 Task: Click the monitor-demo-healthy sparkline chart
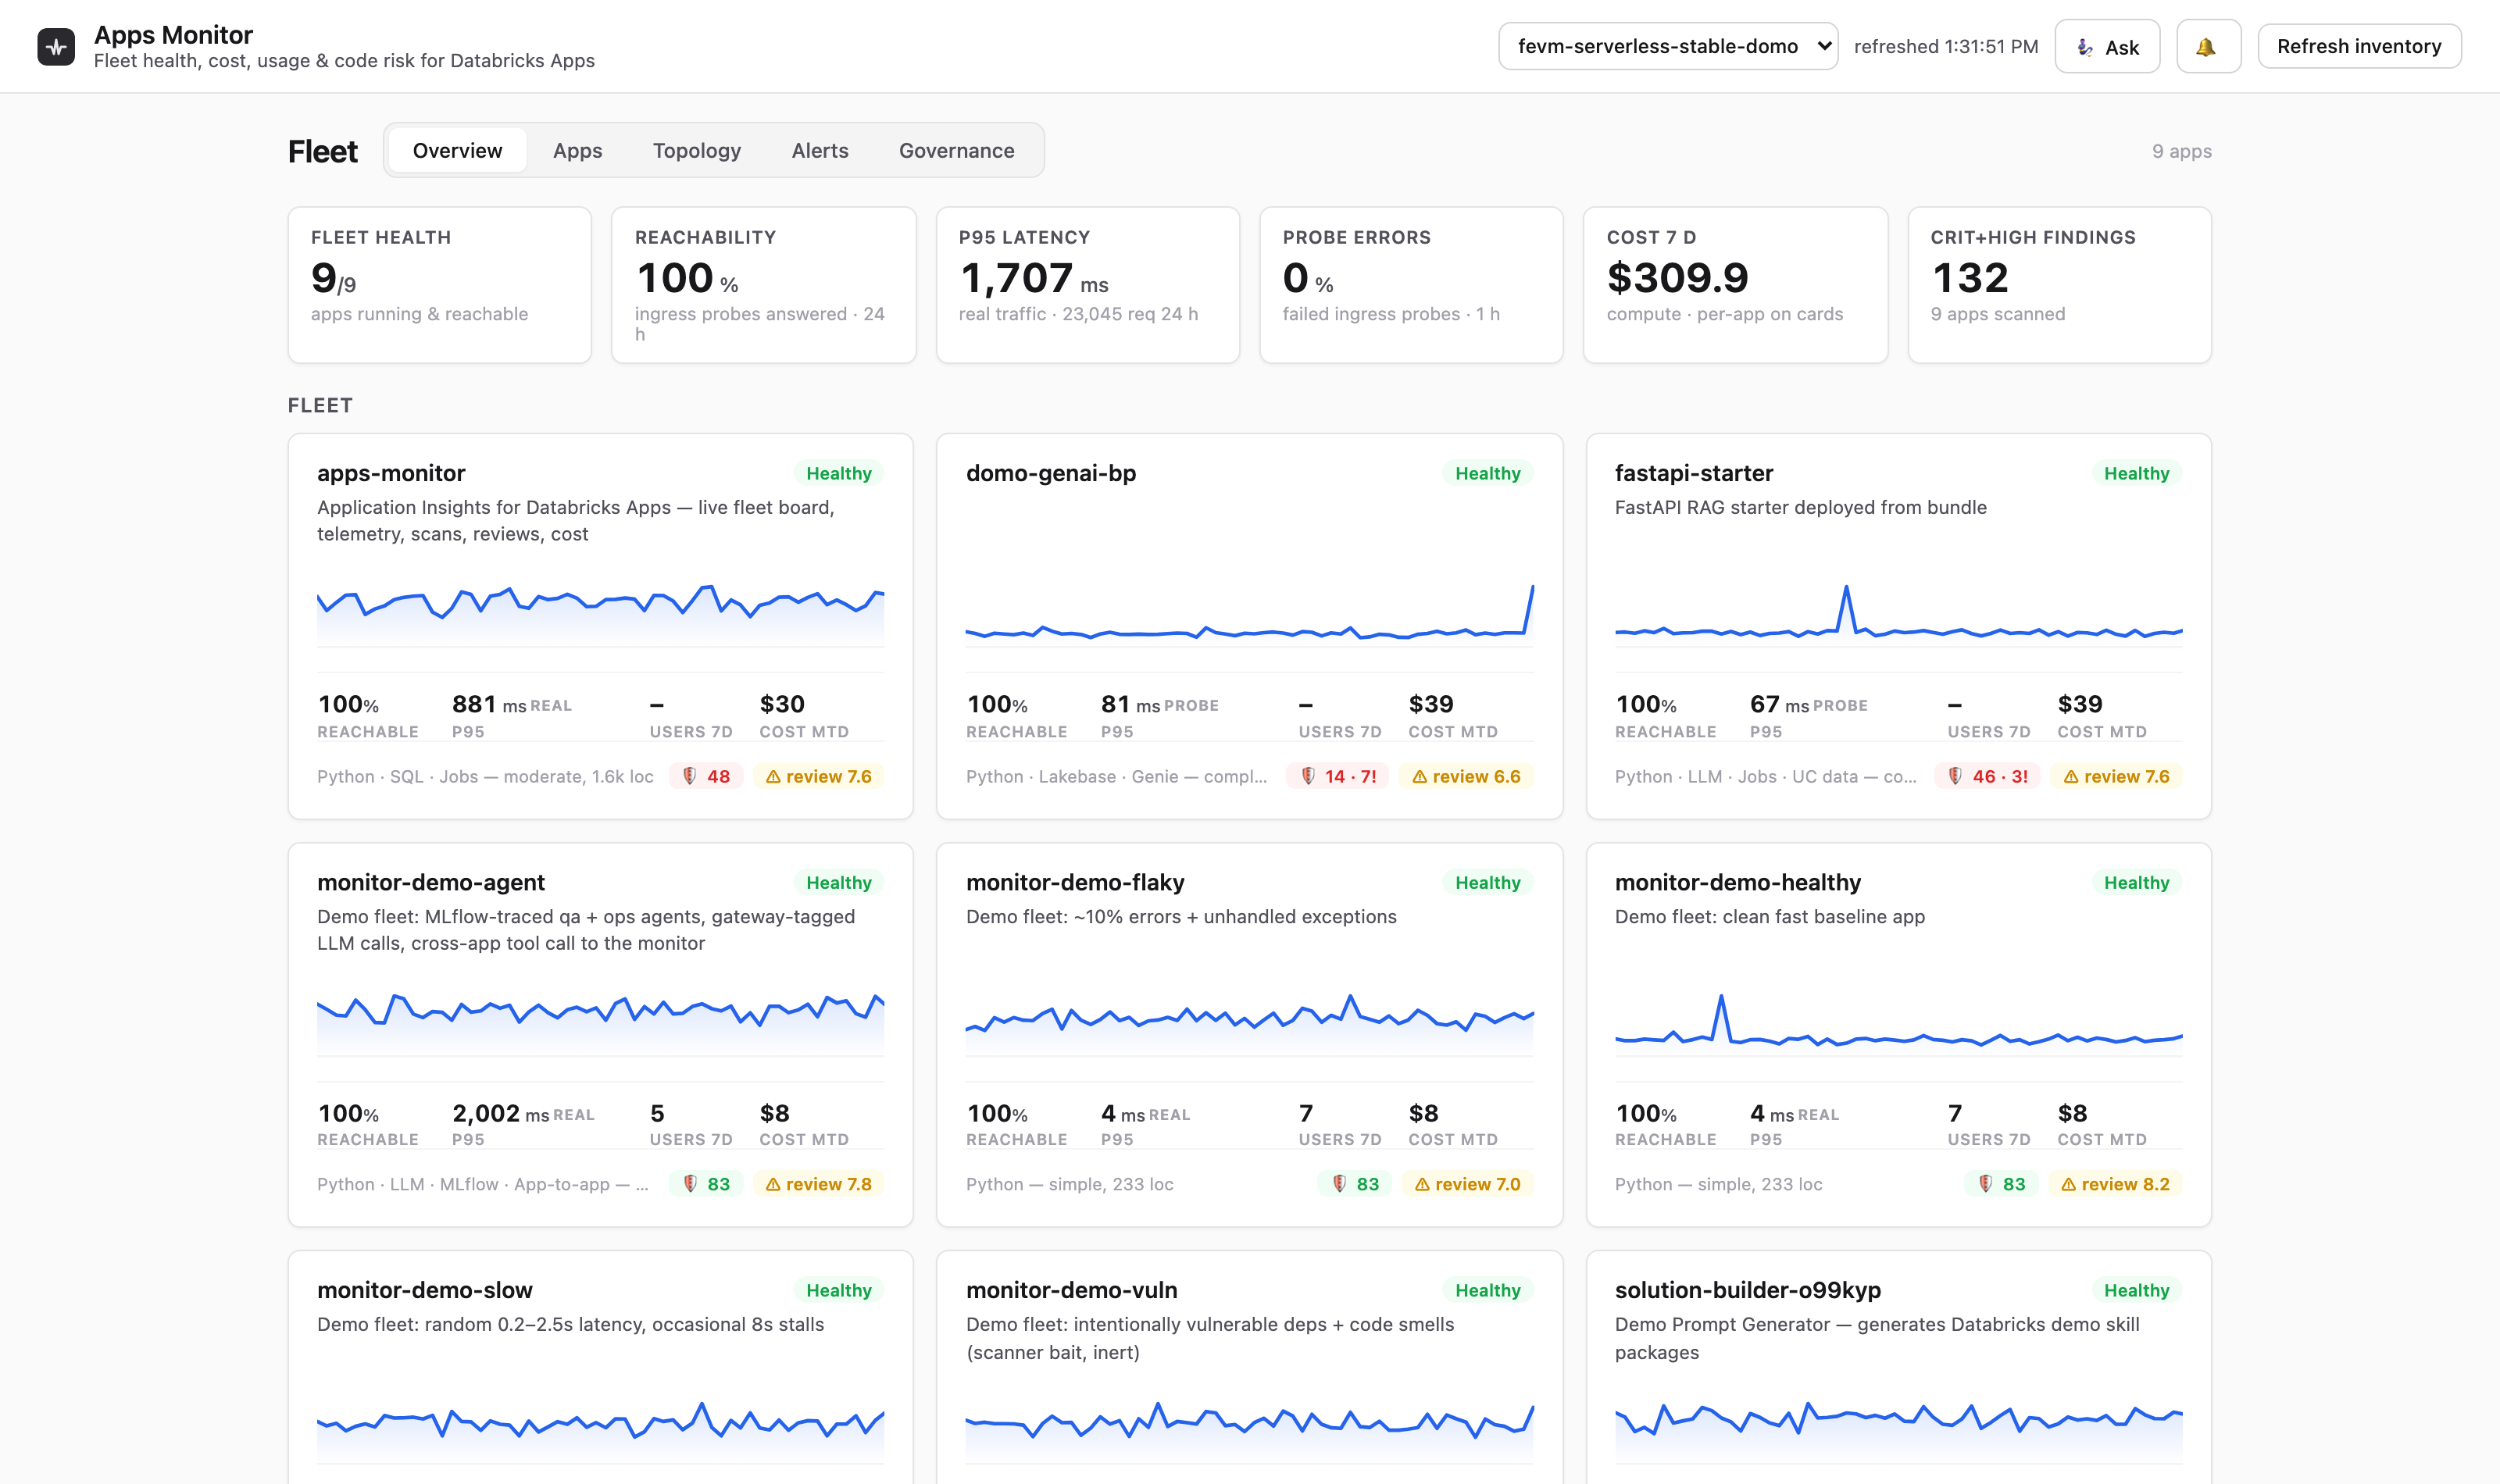1899,1023
